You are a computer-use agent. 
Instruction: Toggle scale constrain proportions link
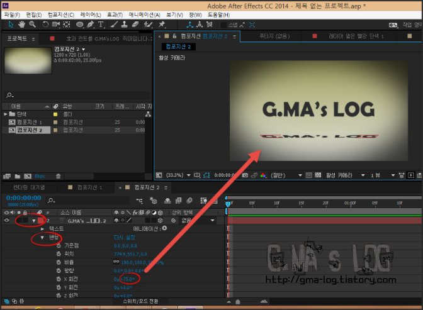click(116, 262)
